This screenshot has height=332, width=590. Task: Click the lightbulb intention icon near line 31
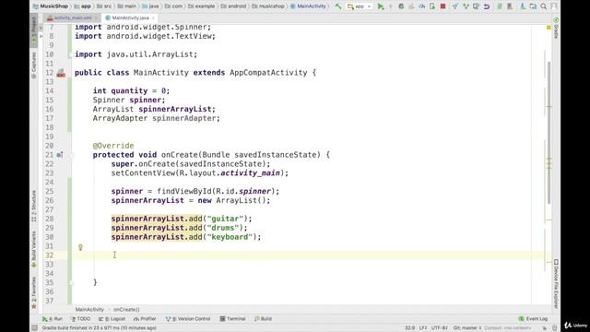point(80,247)
